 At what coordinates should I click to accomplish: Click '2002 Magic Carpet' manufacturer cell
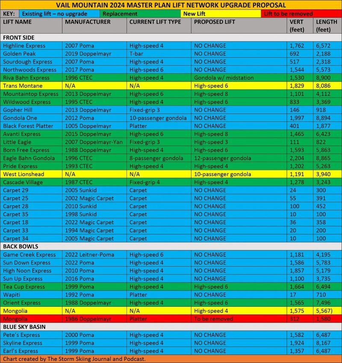94,198
